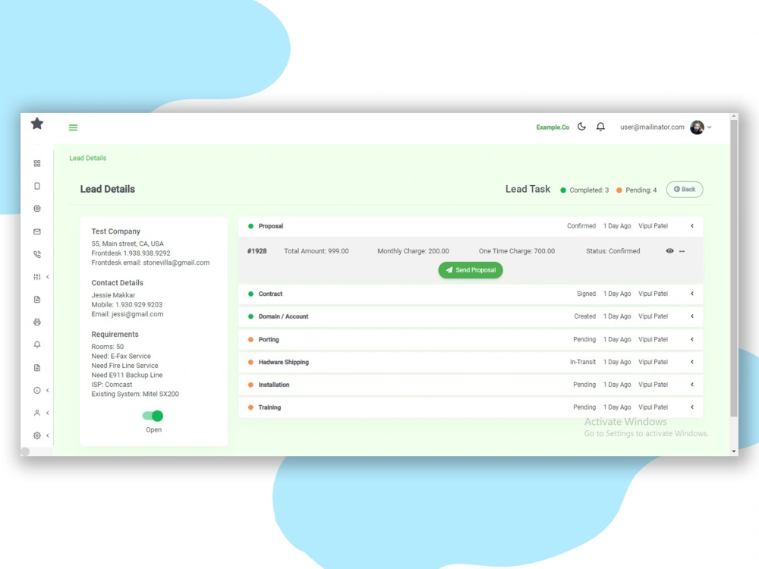
Task: Click the Lead Details breadcrumb link
Action: (x=87, y=159)
